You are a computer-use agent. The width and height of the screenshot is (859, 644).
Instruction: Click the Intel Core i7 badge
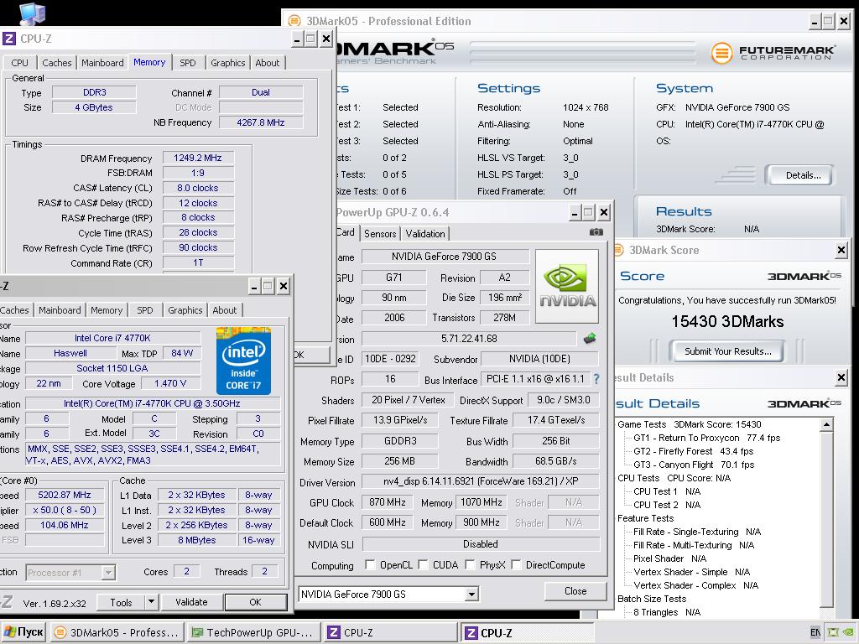(243, 361)
